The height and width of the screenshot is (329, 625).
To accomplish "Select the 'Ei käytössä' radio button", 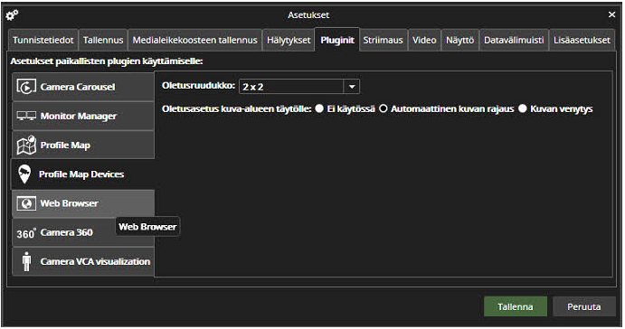I will pos(319,108).
